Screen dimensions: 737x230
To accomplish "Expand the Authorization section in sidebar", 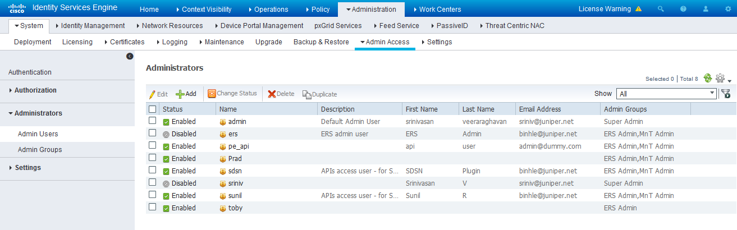I will (x=35, y=90).
